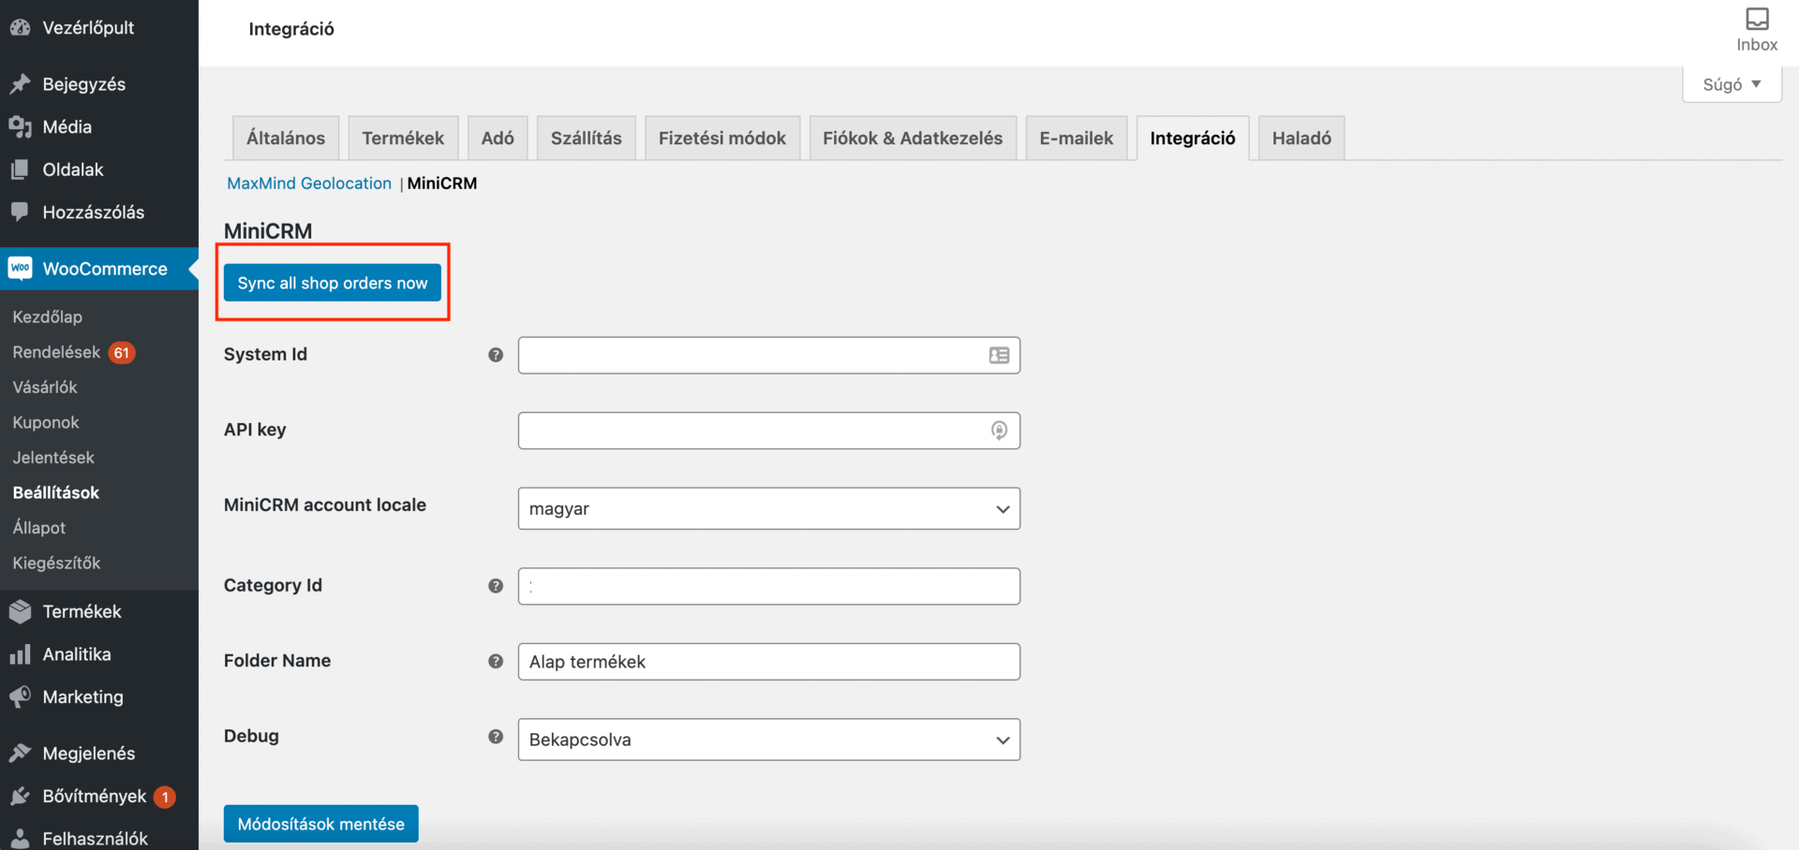1799x850 pixels.
Task: Click the Termékek box icon in sidebar
Action: point(20,611)
